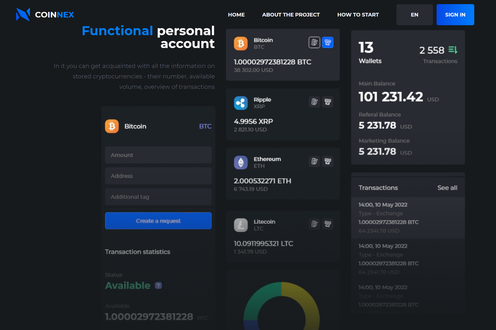Go to How to Start

(358, 15)
